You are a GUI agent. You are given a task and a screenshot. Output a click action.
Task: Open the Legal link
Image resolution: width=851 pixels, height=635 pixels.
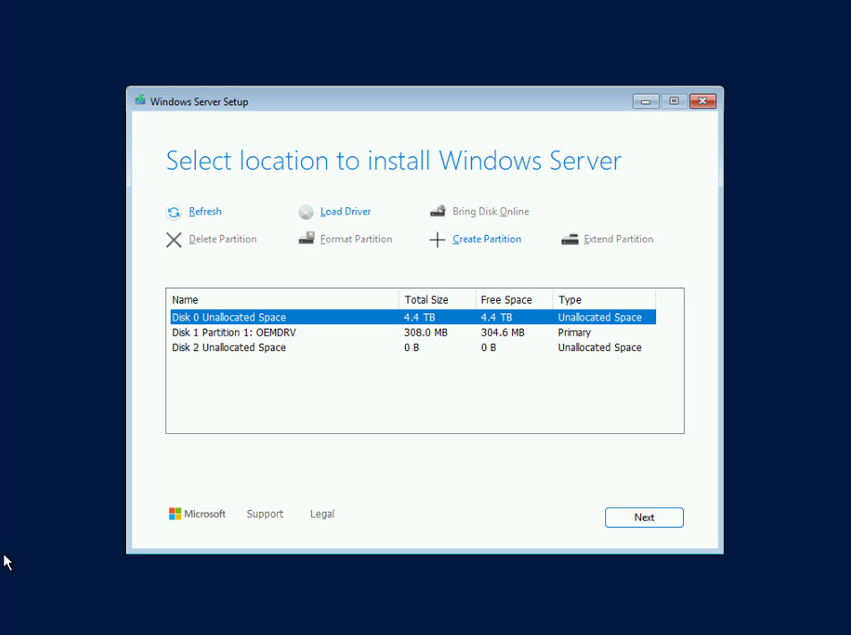pyautogui.click(x=322, y=514)
